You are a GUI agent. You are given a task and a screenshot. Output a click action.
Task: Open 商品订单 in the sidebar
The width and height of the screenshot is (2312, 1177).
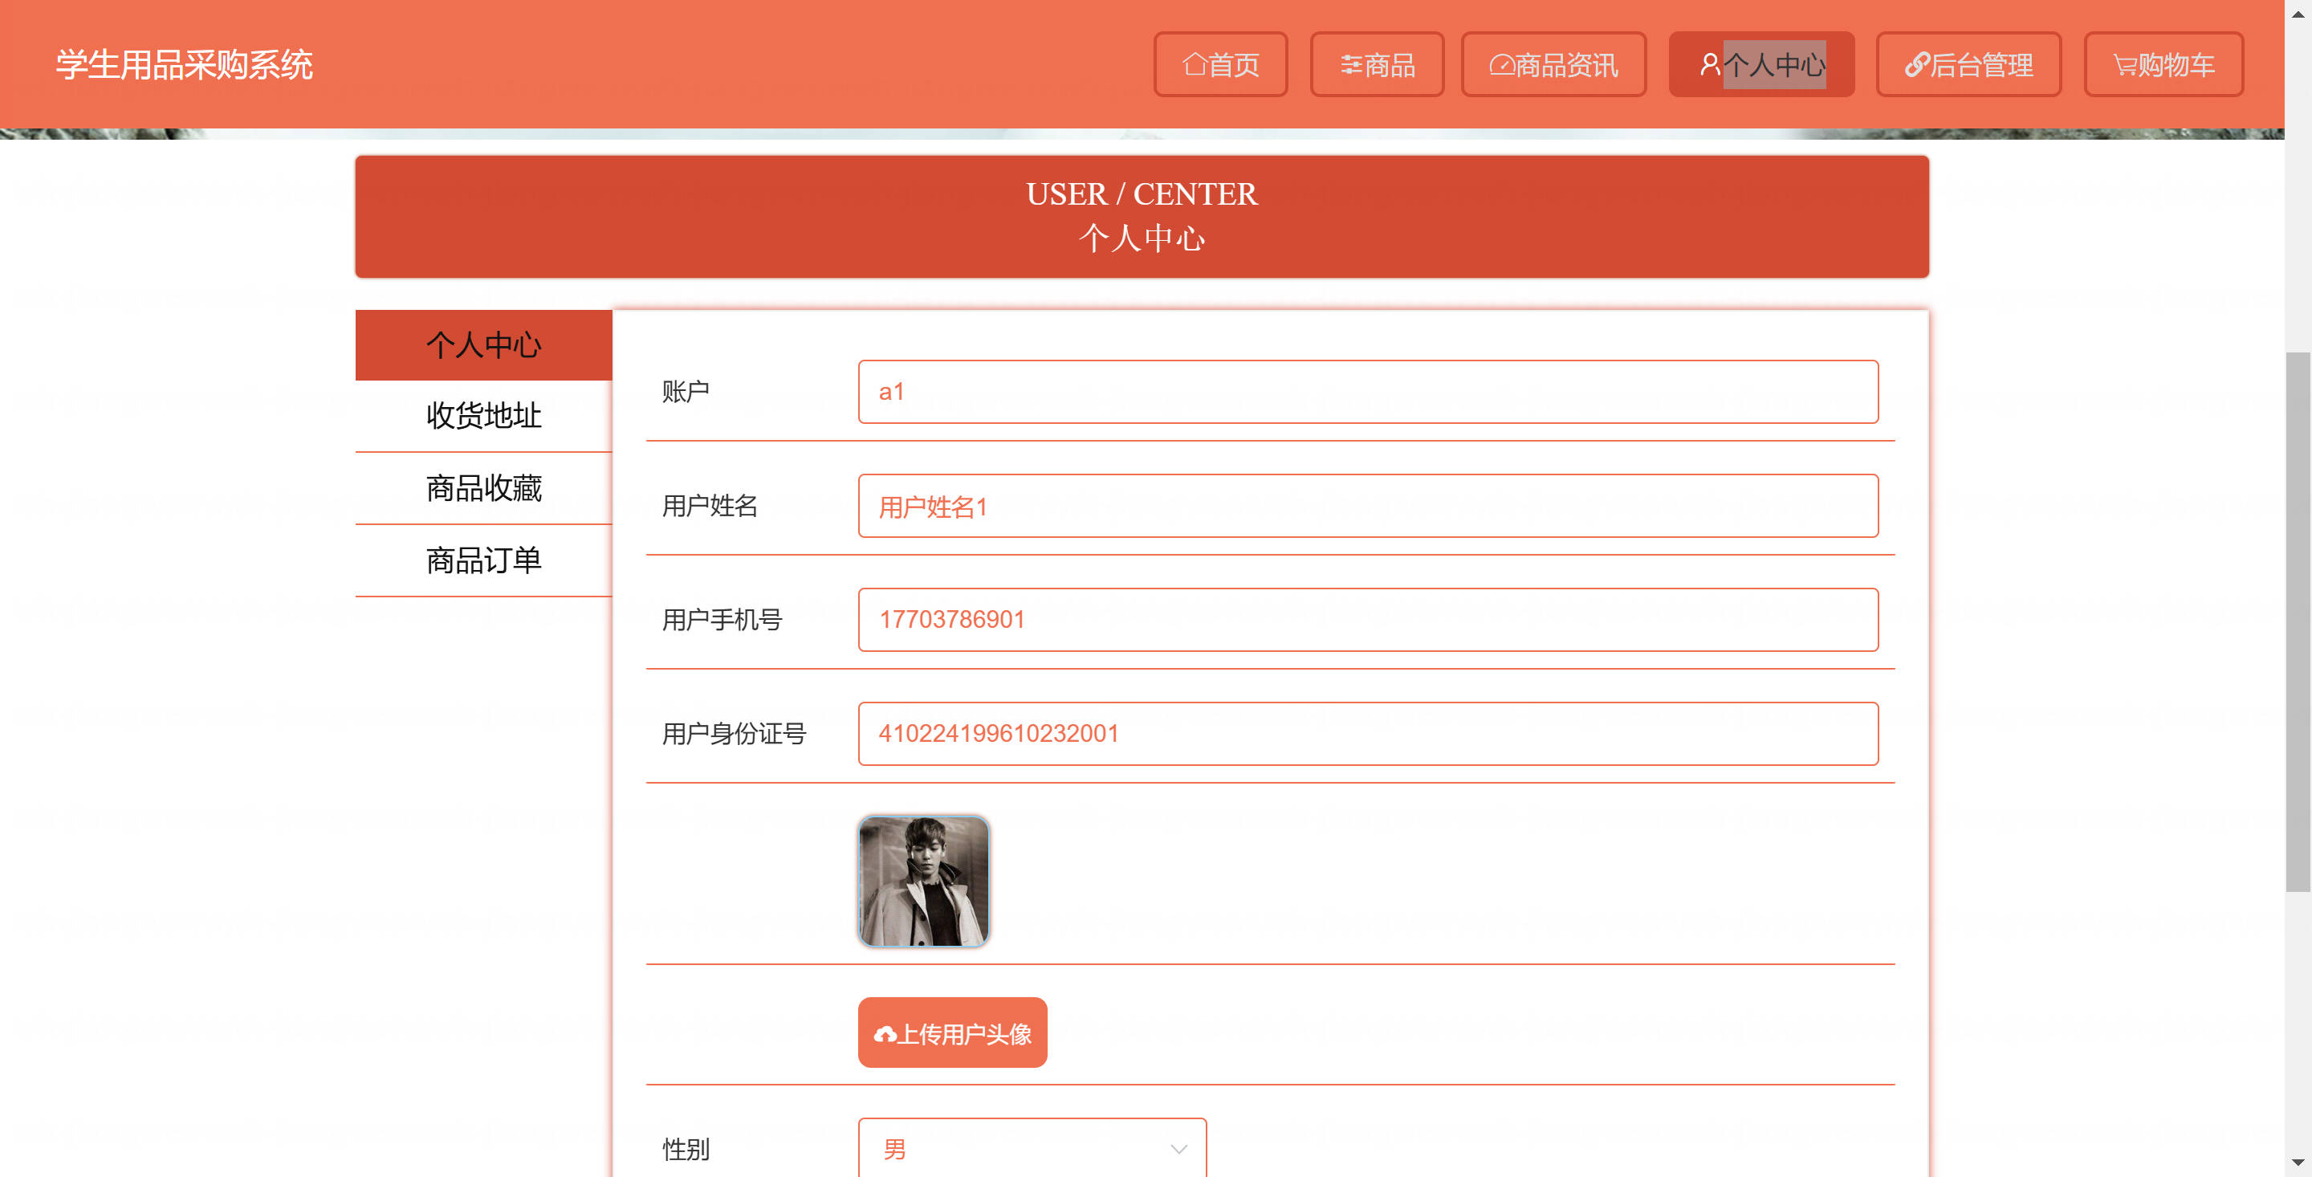coord(484,560)
